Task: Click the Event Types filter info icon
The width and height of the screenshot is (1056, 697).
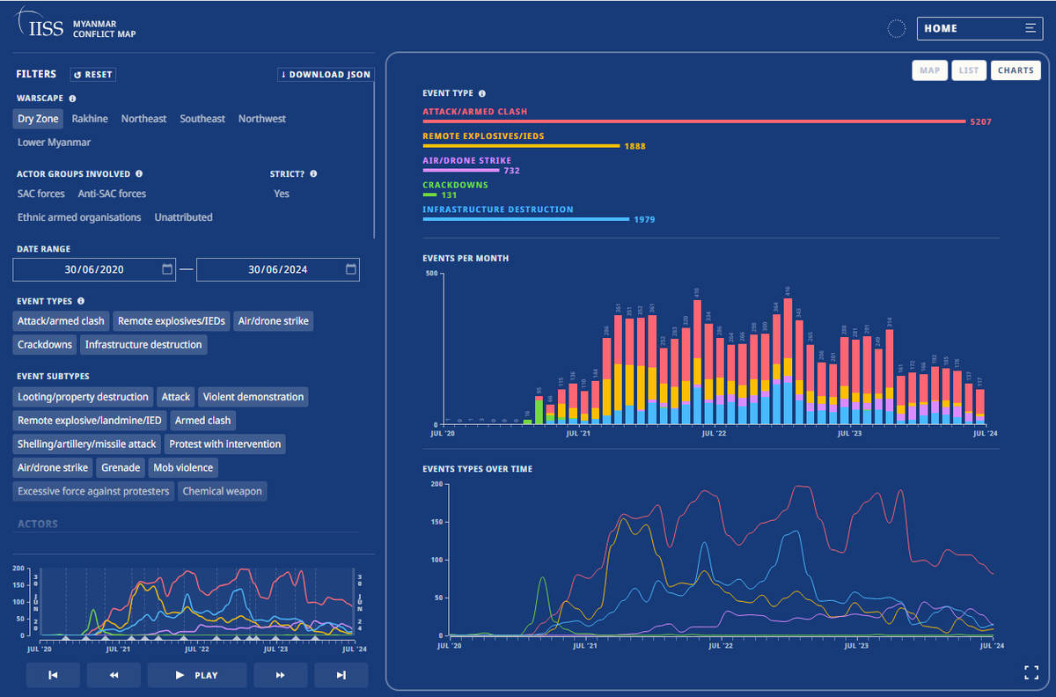Action: [81, 301]
